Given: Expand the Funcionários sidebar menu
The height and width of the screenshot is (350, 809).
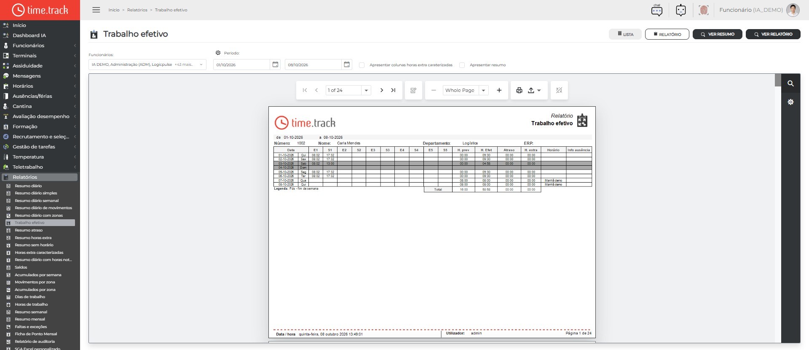Looking at the screenshot, I should 40,46.
